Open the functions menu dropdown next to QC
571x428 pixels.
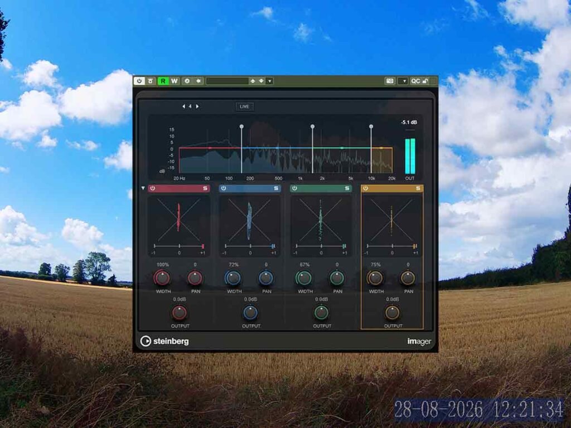403,81
